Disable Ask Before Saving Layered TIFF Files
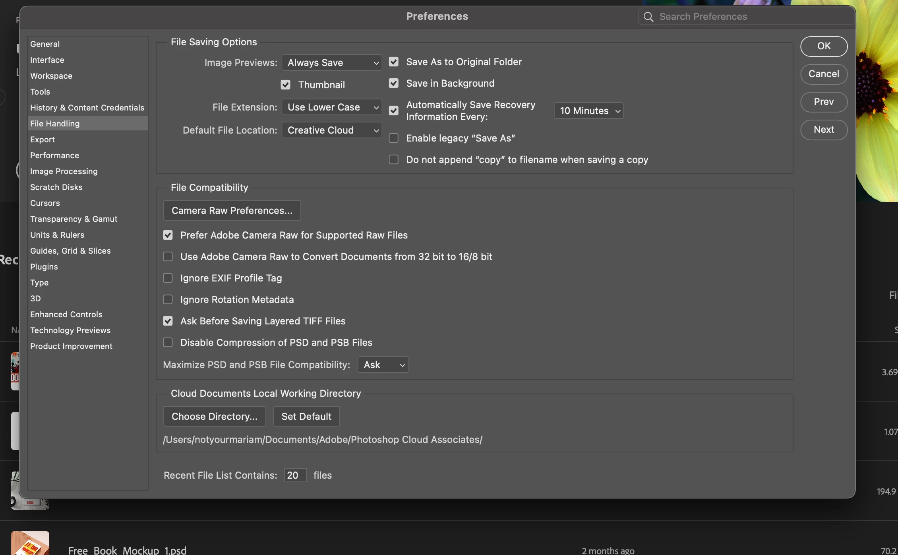 point(168,321)
